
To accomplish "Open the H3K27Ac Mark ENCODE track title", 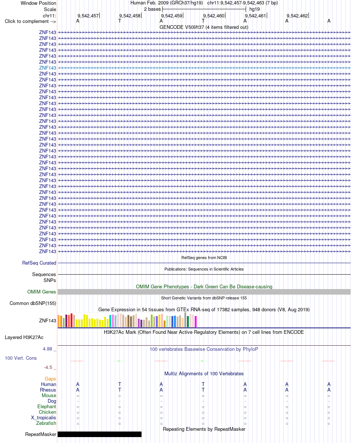I will tap(204, 332).
